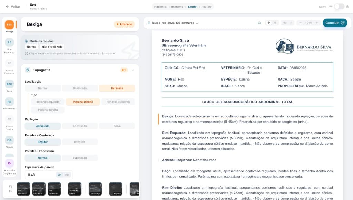Choose Inguinal Esquerdo hernia type
The image size is (353, 200).
(48, 102)
